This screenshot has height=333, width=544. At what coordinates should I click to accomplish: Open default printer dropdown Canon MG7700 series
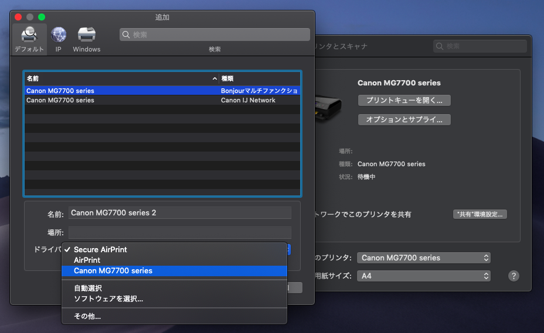pos(424,258)
